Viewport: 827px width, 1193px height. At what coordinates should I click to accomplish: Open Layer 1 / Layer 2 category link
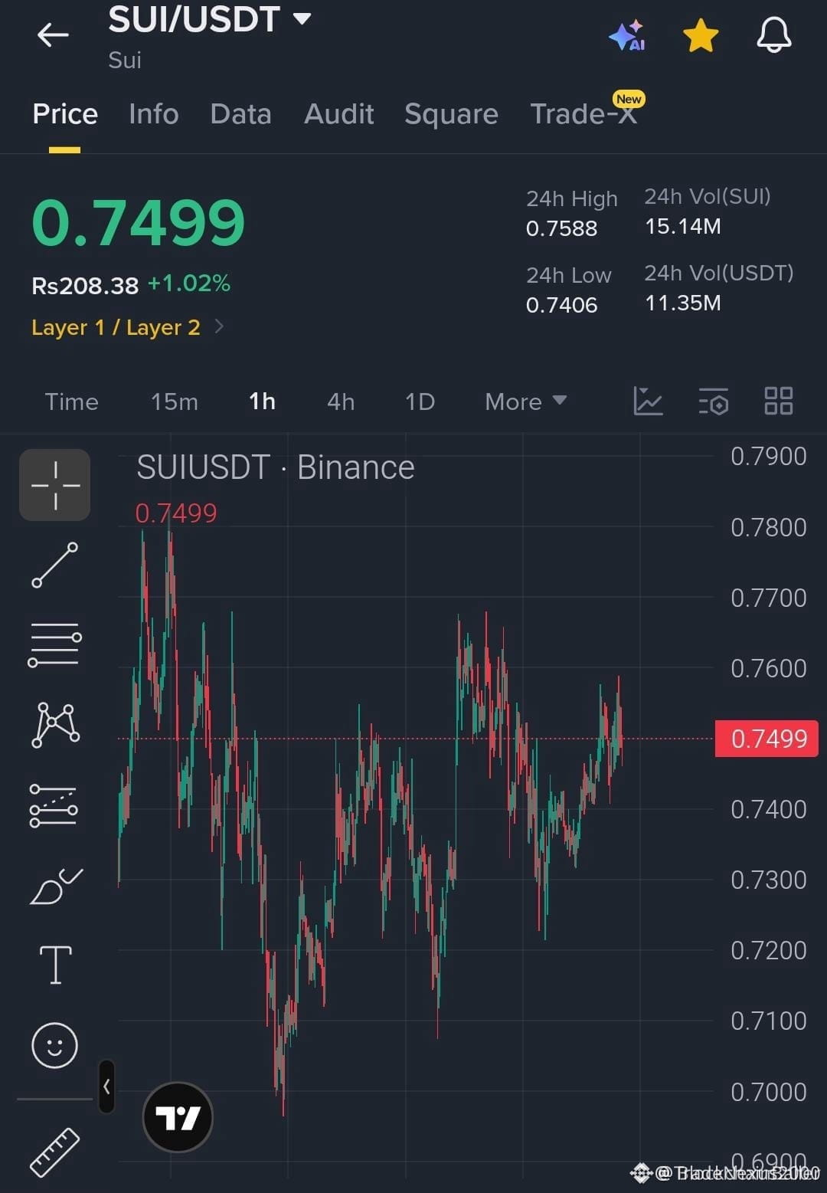127,327
